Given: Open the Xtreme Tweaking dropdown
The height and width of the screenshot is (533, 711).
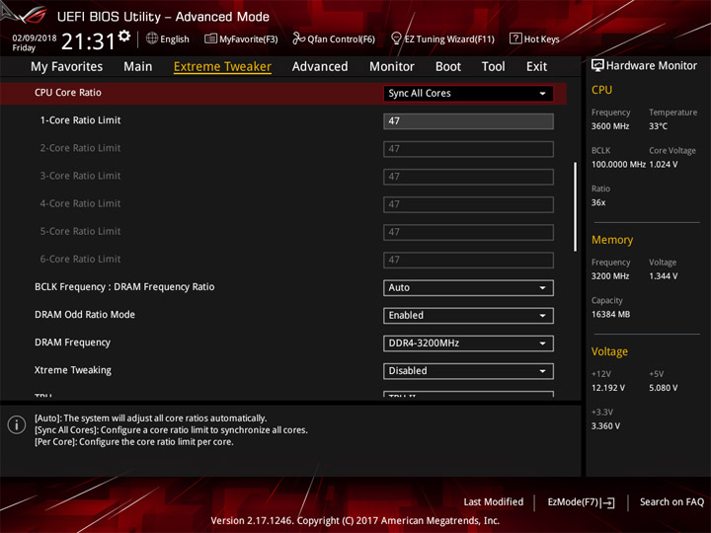Looking at the screenshot, I should (468, 371).
